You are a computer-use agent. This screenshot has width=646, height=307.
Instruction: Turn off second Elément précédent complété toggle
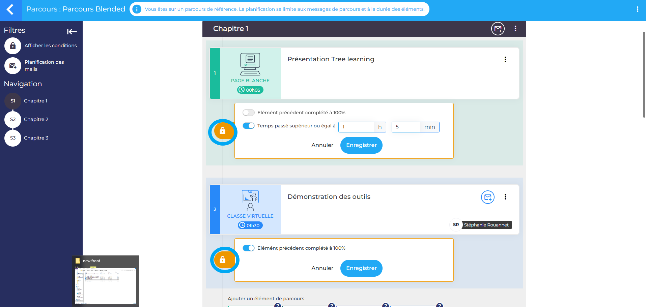tap(249, 248)
